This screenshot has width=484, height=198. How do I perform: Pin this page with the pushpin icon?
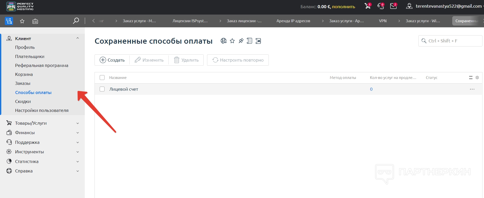[x=241, y=41]
